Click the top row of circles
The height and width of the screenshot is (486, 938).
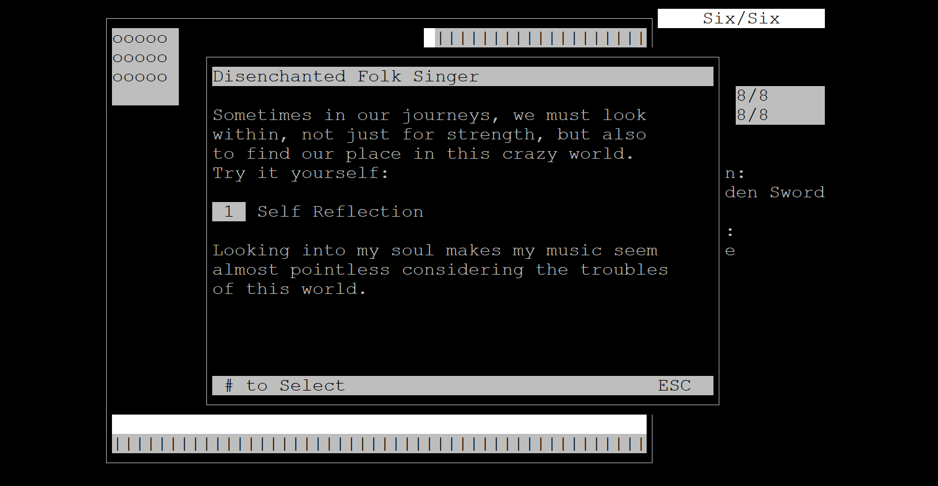pyautogui.click(x=140, y=39)
